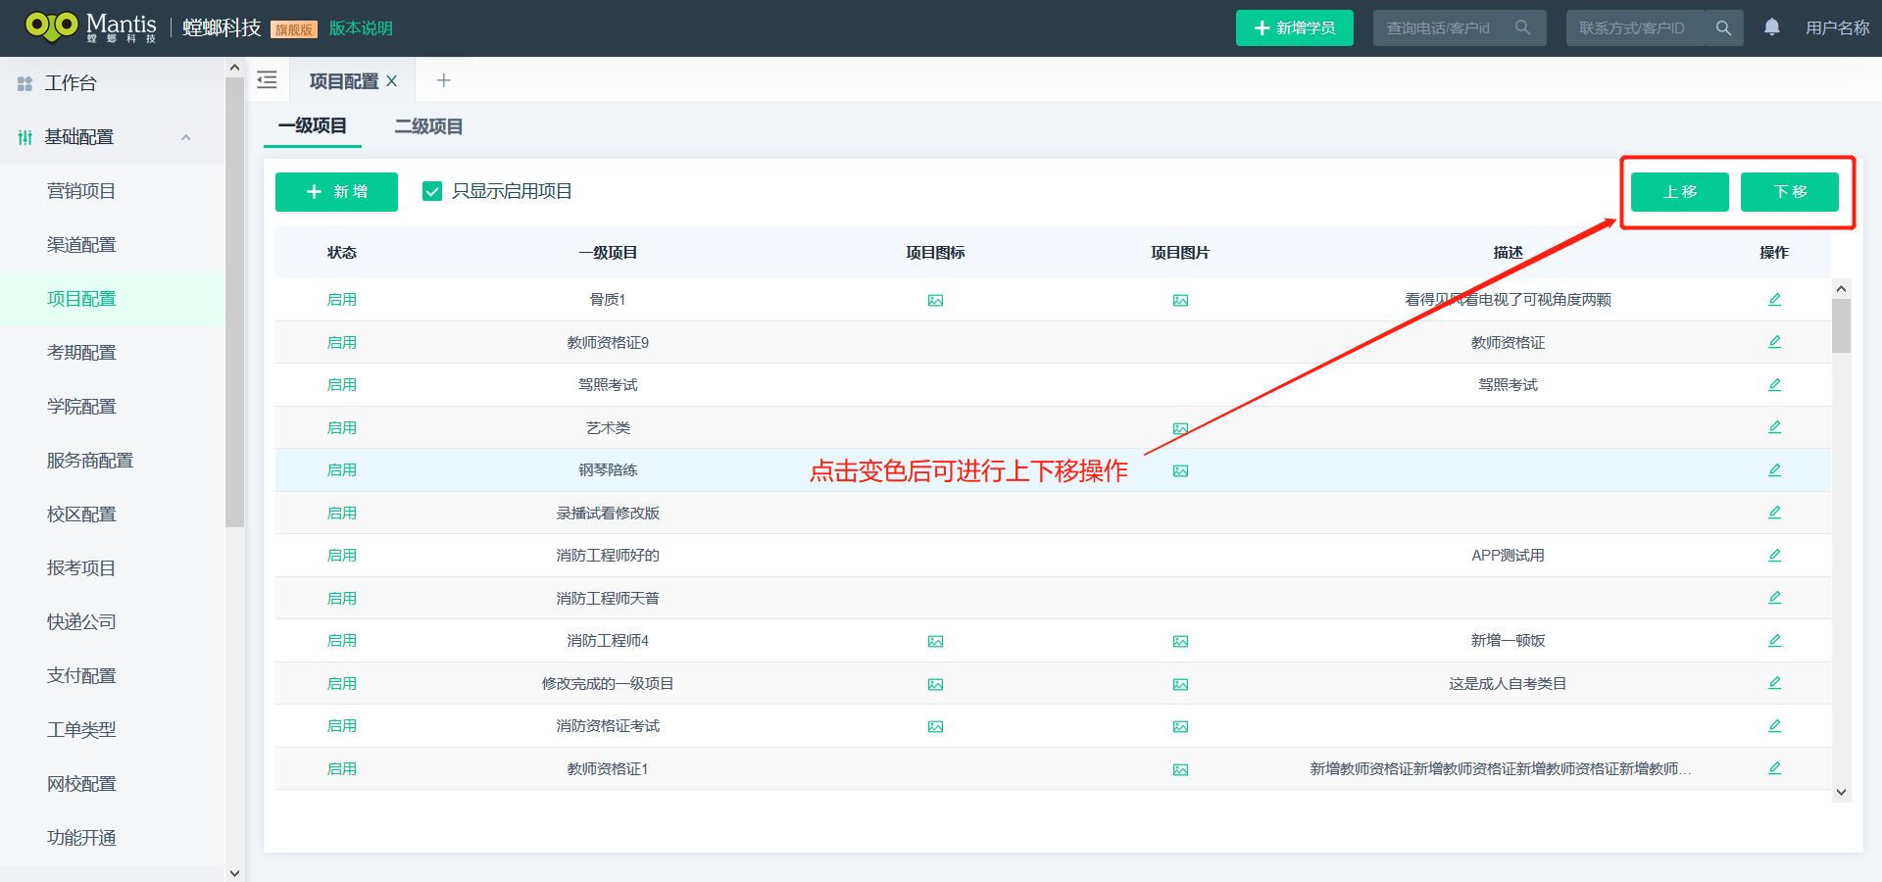Edit the 驾照考试 row

[x=1774, y=384]
